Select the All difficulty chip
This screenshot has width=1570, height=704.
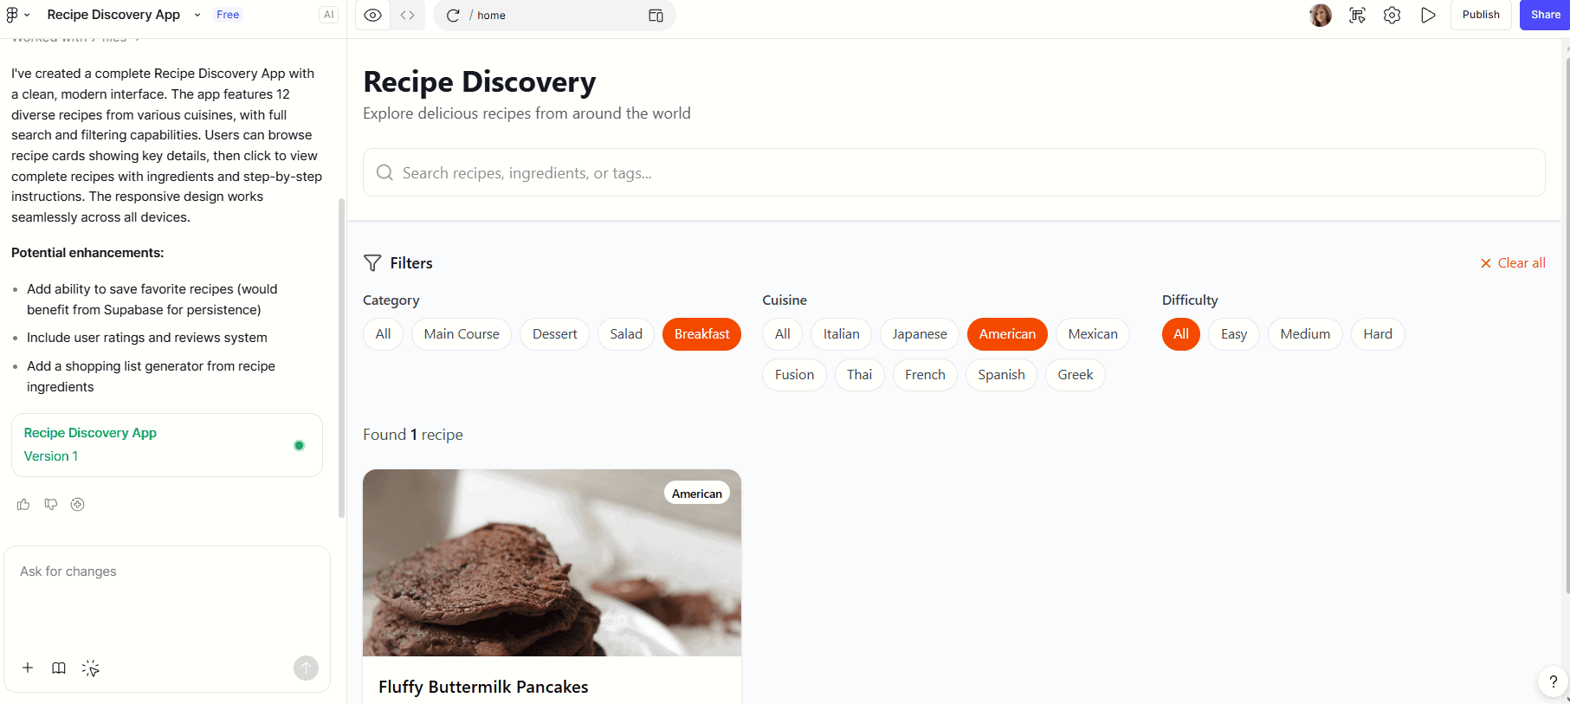pos(1181,334)
